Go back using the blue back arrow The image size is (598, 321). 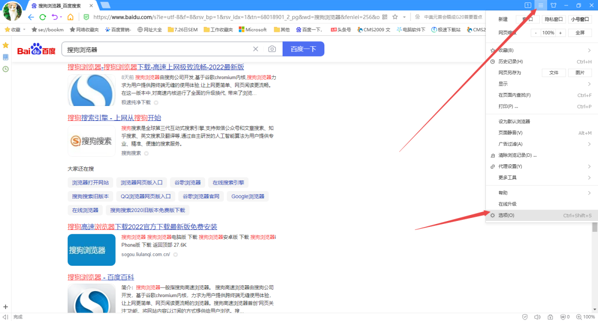point(31,17)
